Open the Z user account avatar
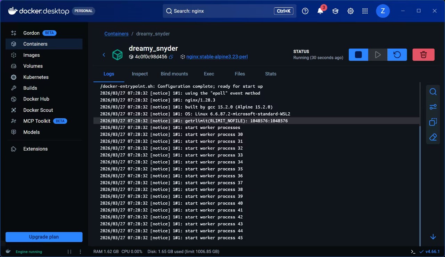Screen dimensions: 445x257 click(383, 11)
